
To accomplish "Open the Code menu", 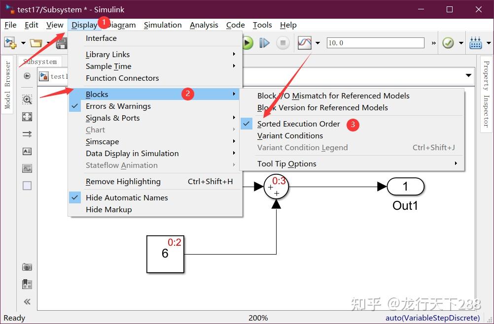I will [x=235, y=25].
